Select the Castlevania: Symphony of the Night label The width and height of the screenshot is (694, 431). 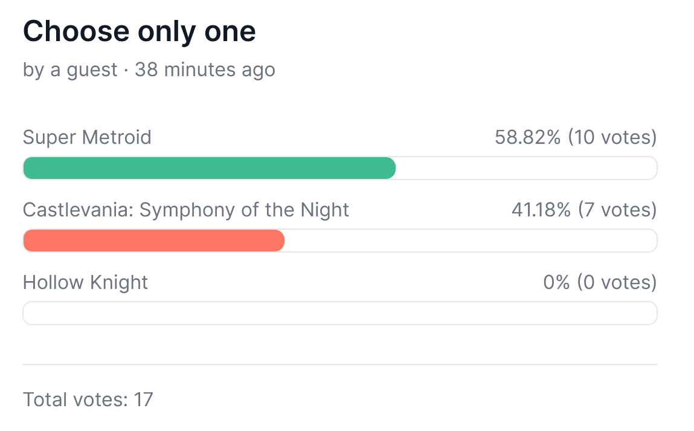click(x=186, y=210)
